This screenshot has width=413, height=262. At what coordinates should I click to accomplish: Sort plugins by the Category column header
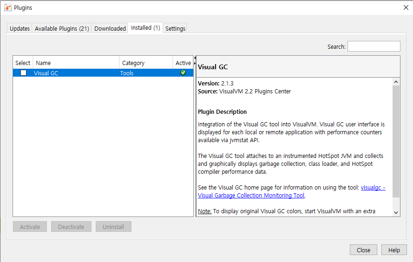tap(146, 63)
